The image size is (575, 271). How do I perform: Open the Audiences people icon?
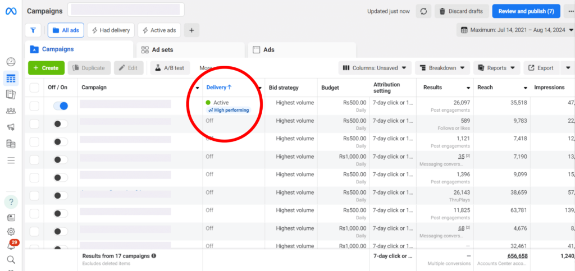[11, 111]
